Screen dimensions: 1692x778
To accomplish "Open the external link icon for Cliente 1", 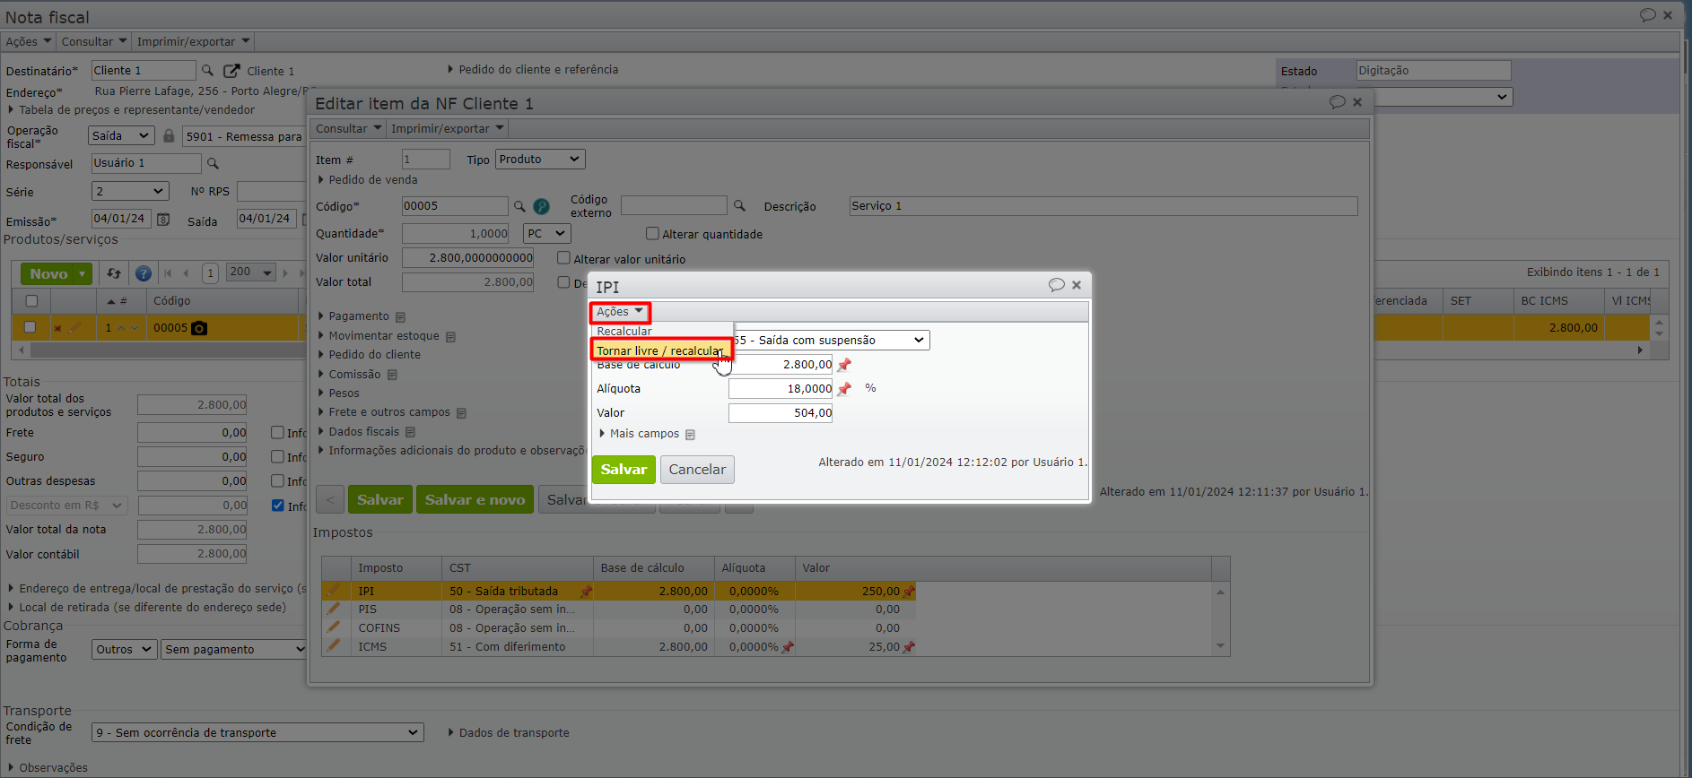I will [231, 70].
